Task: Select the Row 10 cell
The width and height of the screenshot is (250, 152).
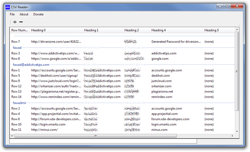Action: point(16,124)
